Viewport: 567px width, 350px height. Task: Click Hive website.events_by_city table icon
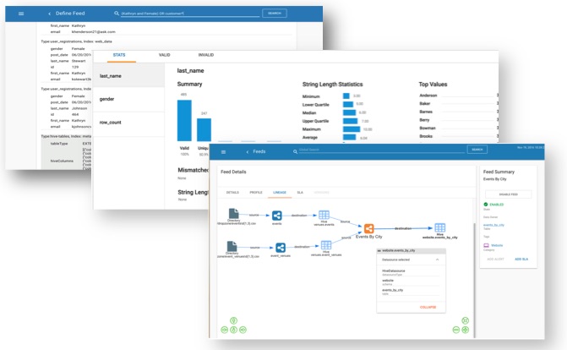coord(439,227)
